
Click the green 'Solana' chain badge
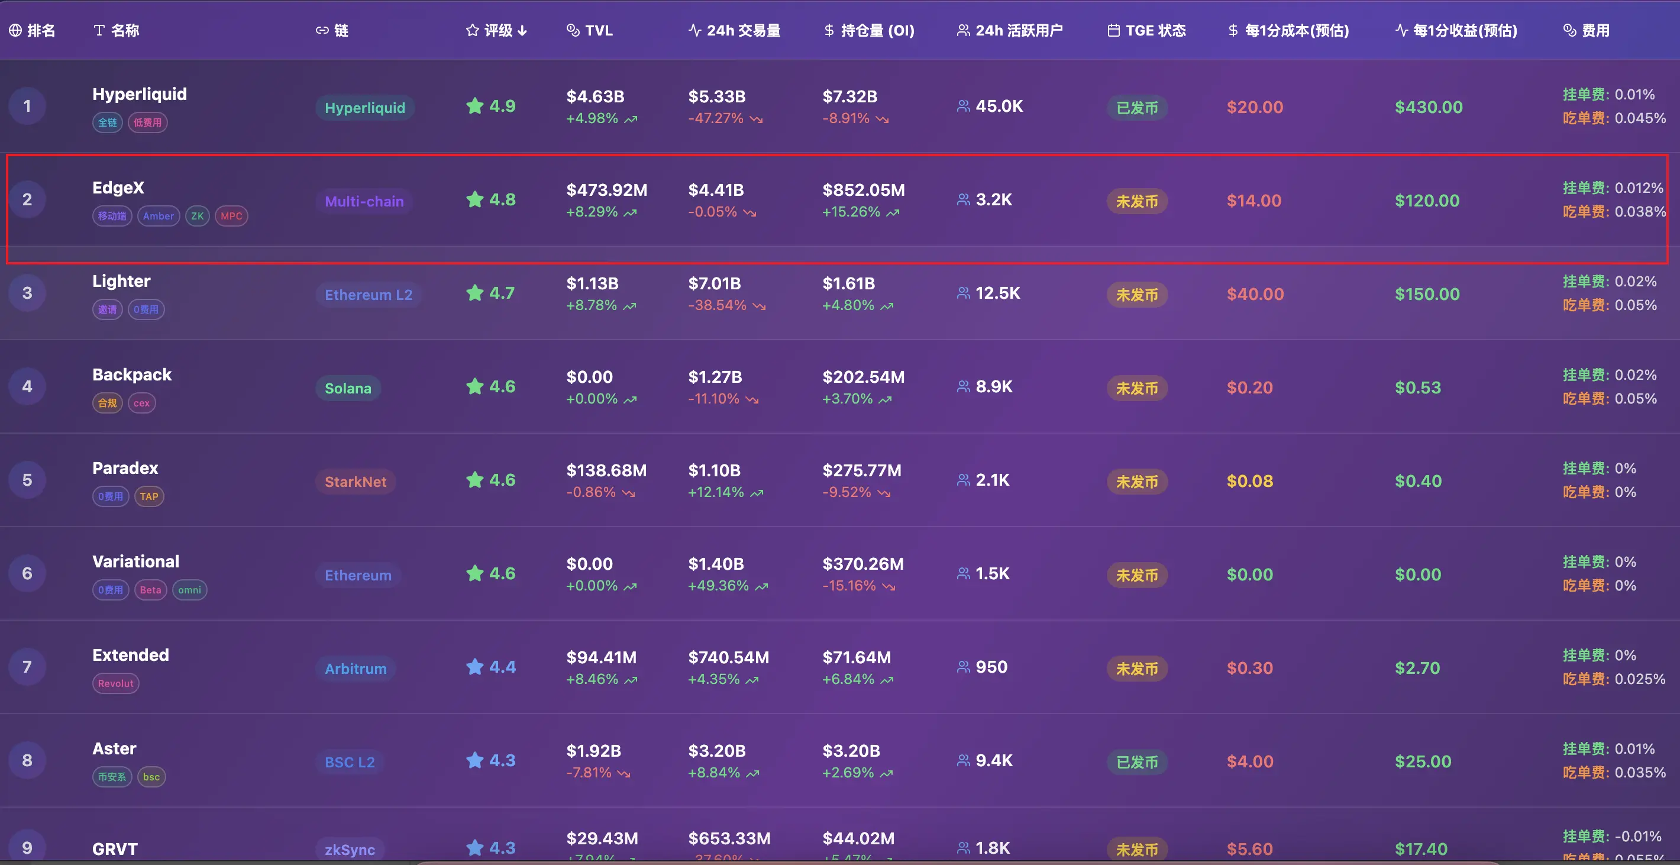pyautogui.click(x=348, y=389)
